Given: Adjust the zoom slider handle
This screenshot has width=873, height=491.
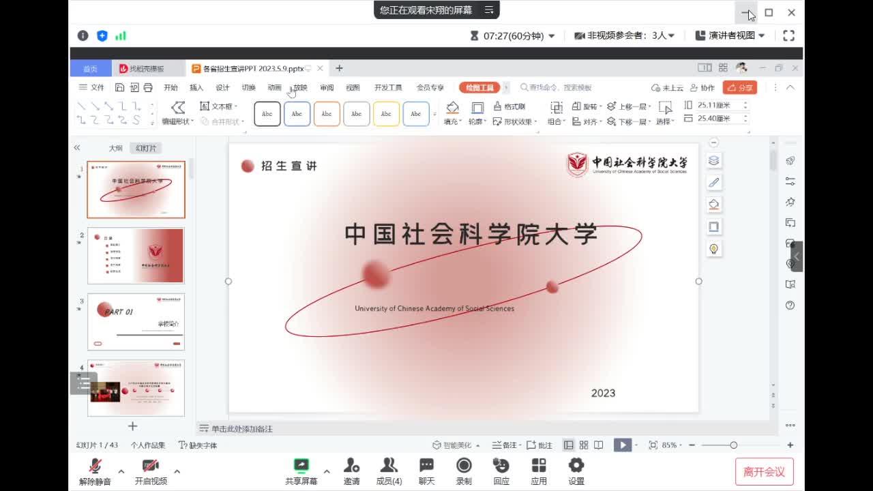Looking at the screenshot, I should click(733, 445).
